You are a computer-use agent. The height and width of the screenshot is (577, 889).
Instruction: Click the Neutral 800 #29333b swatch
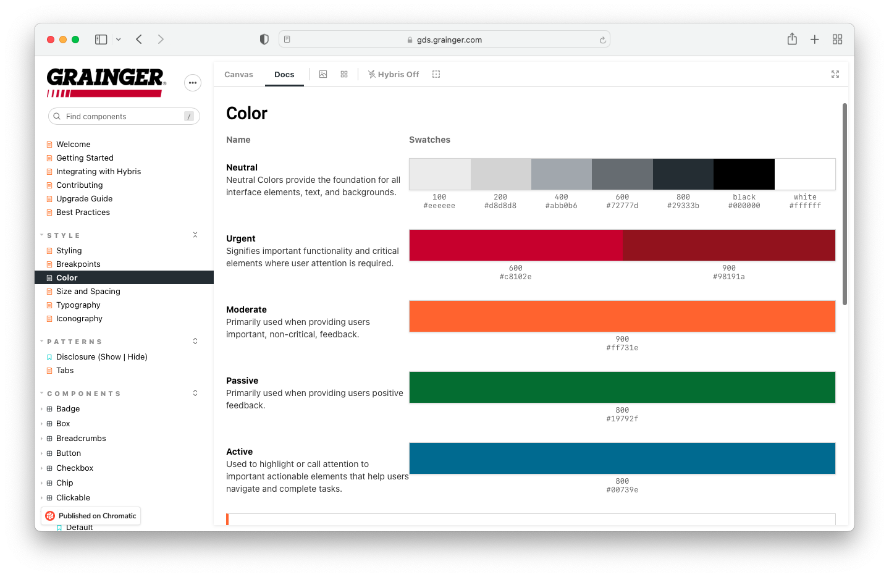683,174
